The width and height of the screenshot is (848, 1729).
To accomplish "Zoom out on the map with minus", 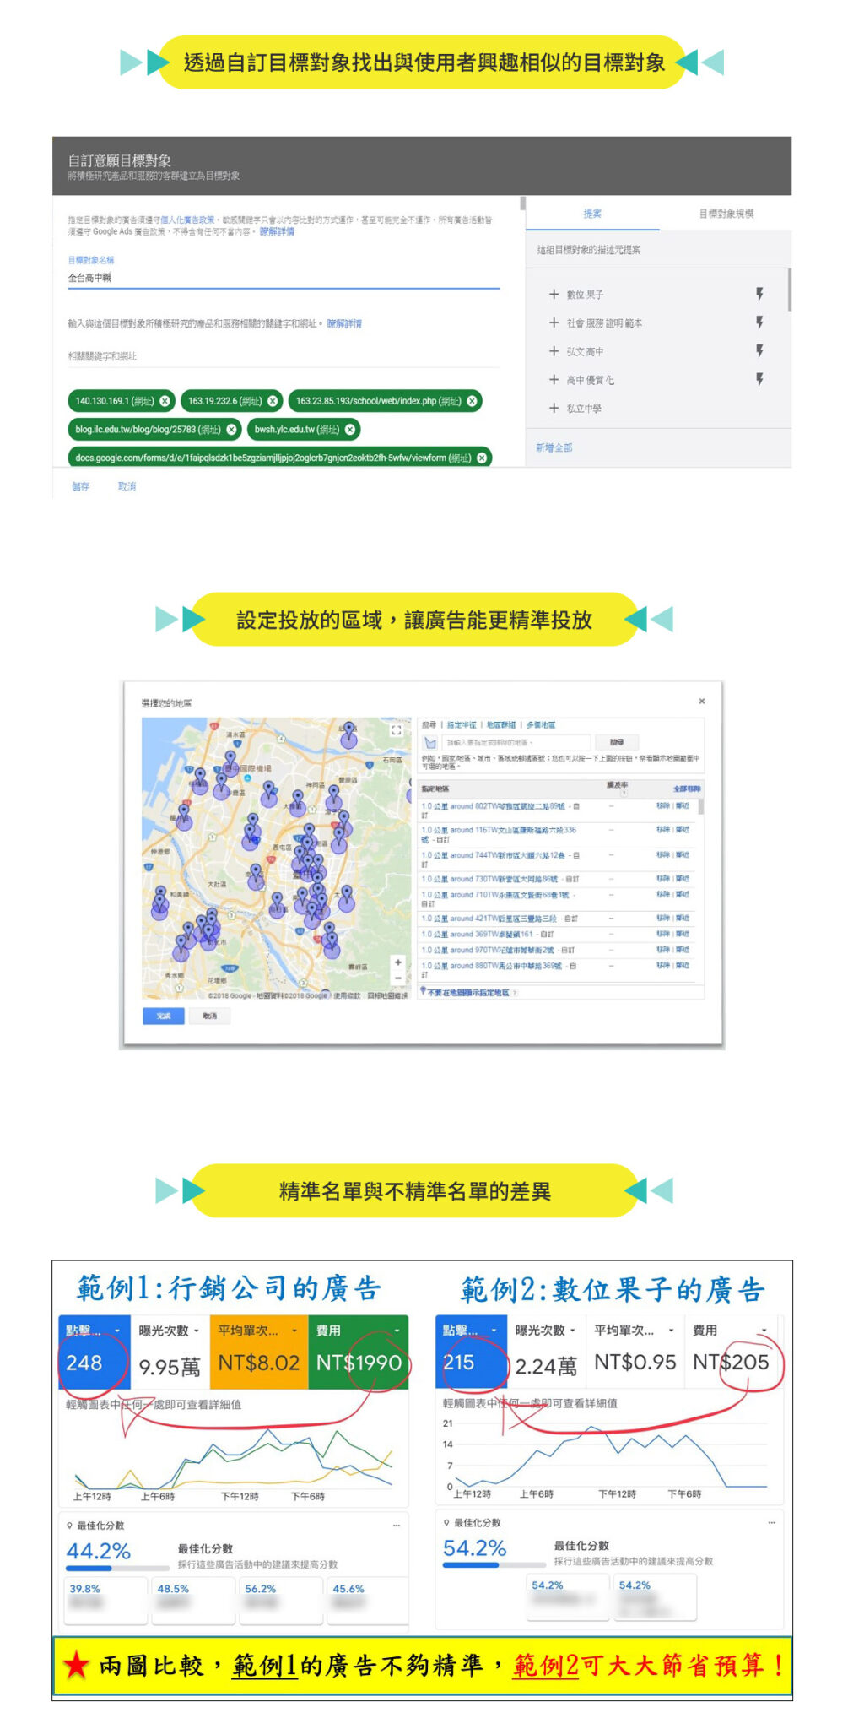I will click(x=397, y=977).
